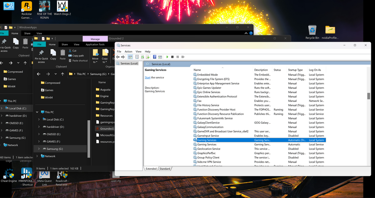
Task: Click the Restart Service icon
Action: pos(183,57)
